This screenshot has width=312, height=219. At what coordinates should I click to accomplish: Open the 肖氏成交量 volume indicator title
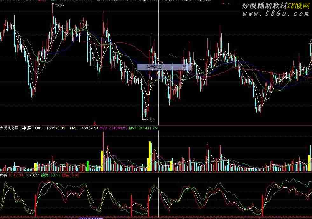tap(9, 128)
